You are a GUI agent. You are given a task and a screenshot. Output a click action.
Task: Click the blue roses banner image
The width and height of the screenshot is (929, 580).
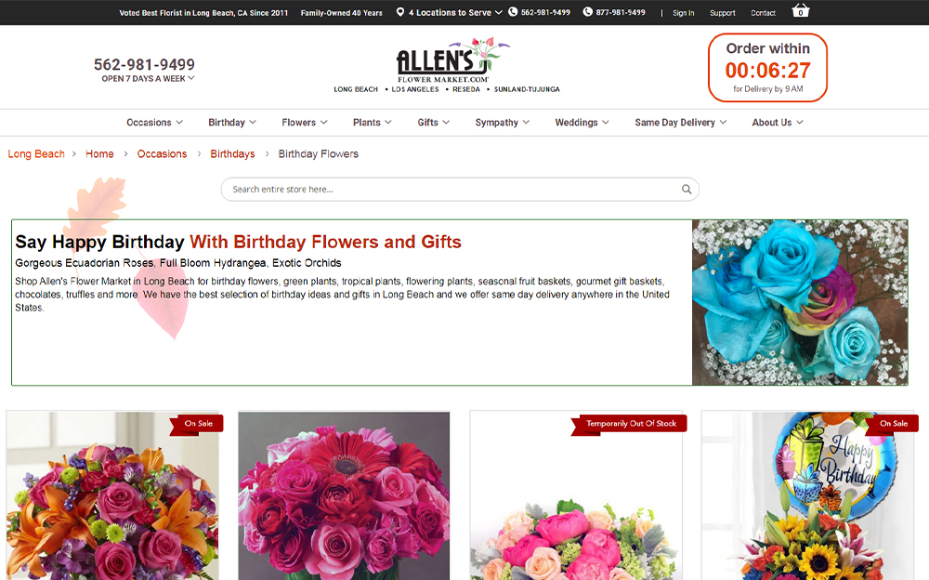coord(799,302)
